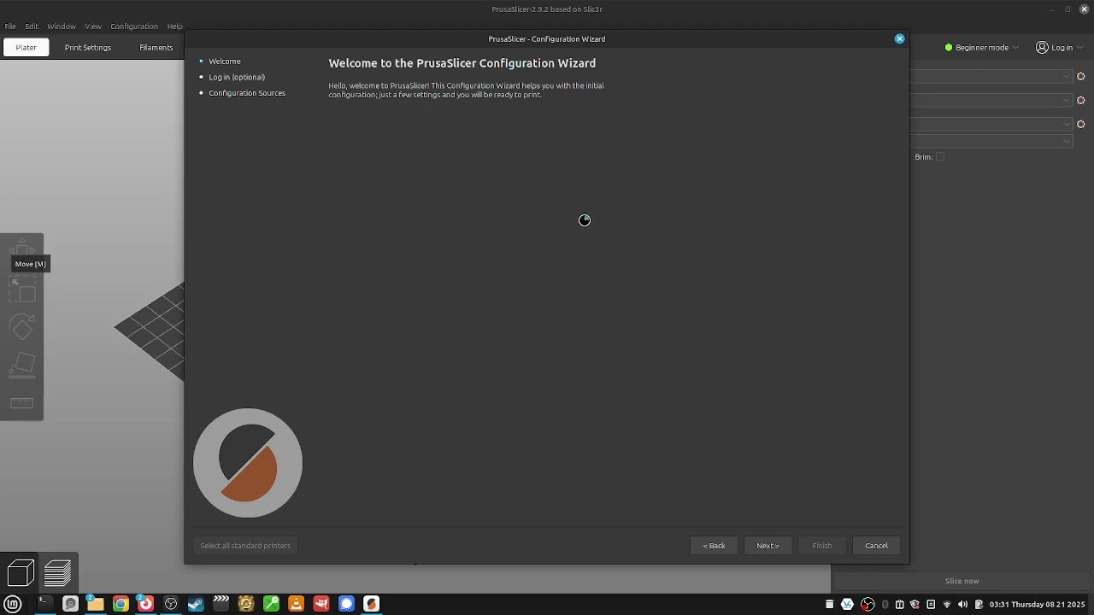Image resolution: width=1094 pixels, height=615 pixels.
Task: Click the clock date in system tray
Action: [1037, 605]
